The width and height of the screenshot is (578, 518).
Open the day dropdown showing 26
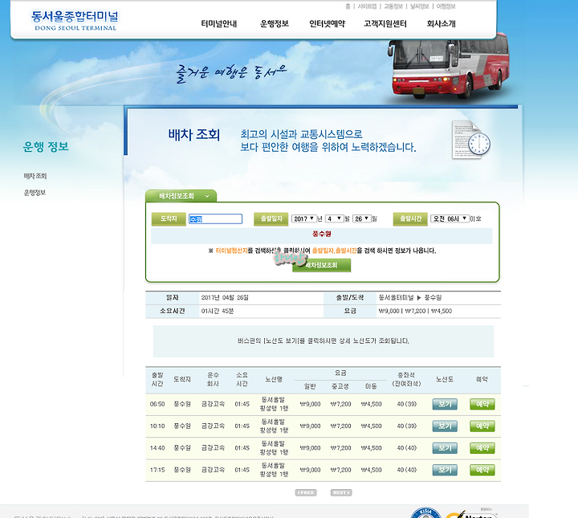point(361,218)
